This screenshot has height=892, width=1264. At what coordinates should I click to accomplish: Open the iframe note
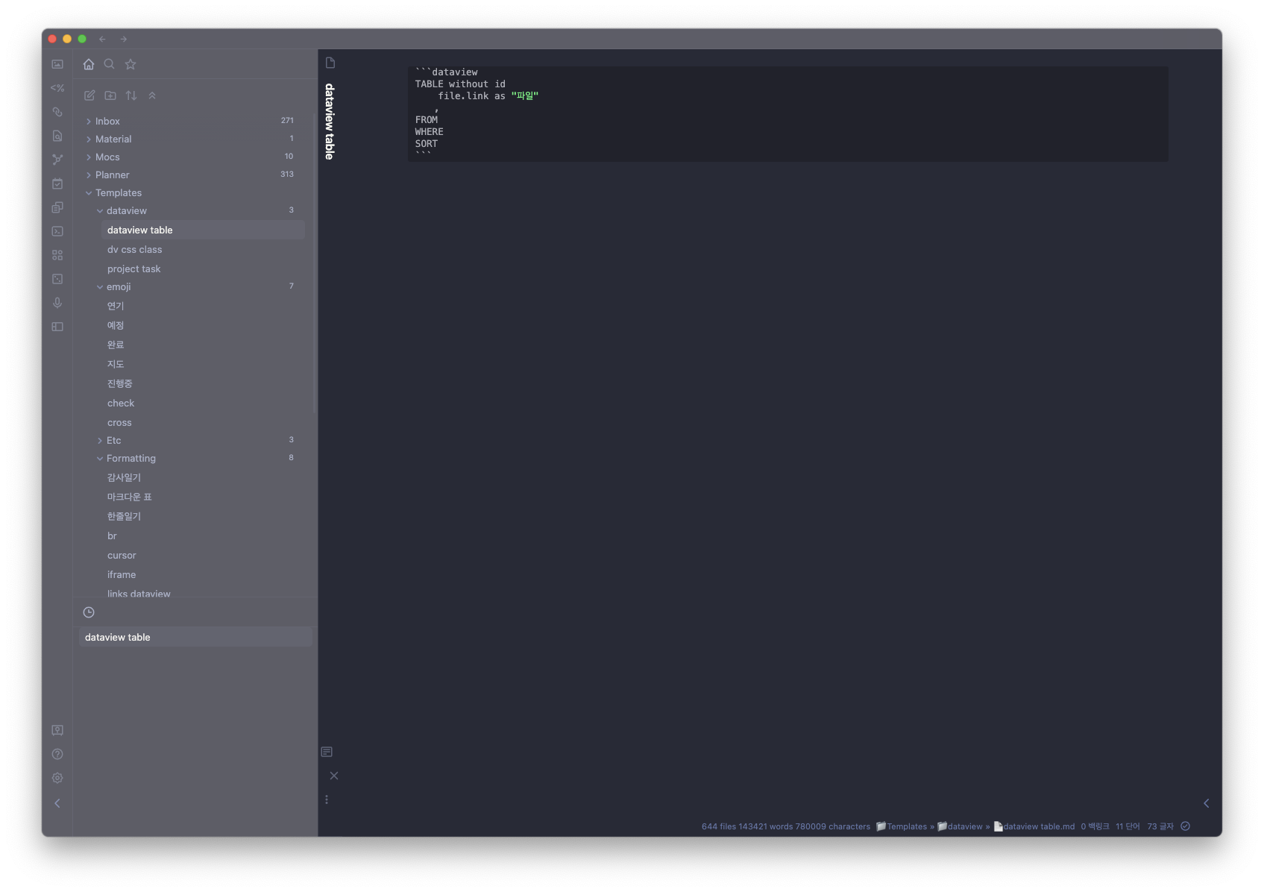coord(203,574)
